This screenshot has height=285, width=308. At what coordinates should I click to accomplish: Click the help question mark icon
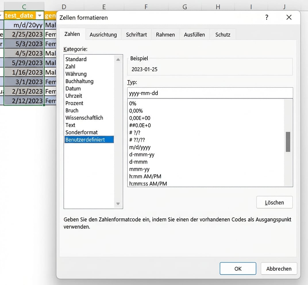(x=267, y=18)
